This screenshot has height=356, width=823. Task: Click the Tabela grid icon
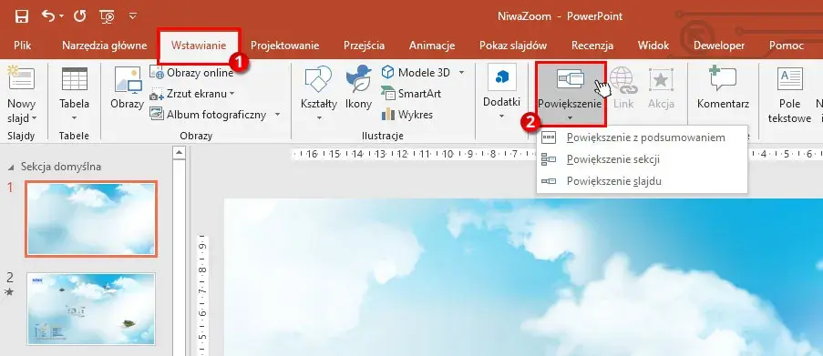pos(74,78)
